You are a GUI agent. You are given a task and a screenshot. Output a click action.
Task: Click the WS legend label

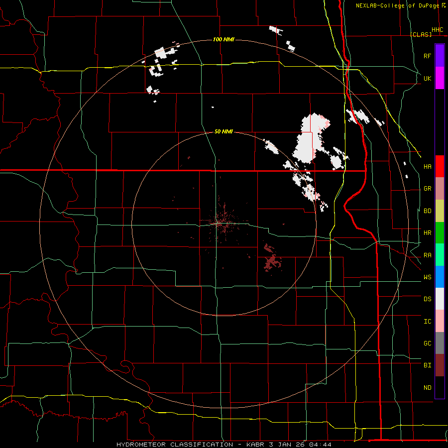pyautogui.click(x=428, y=277)
